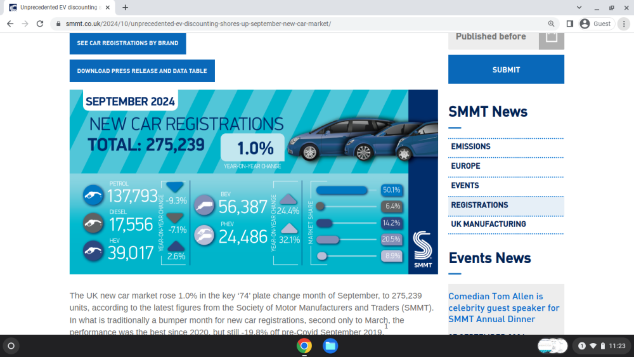The image size is (634, 357).
Task: View site security padlock info
Action: (x=58, y=24)
